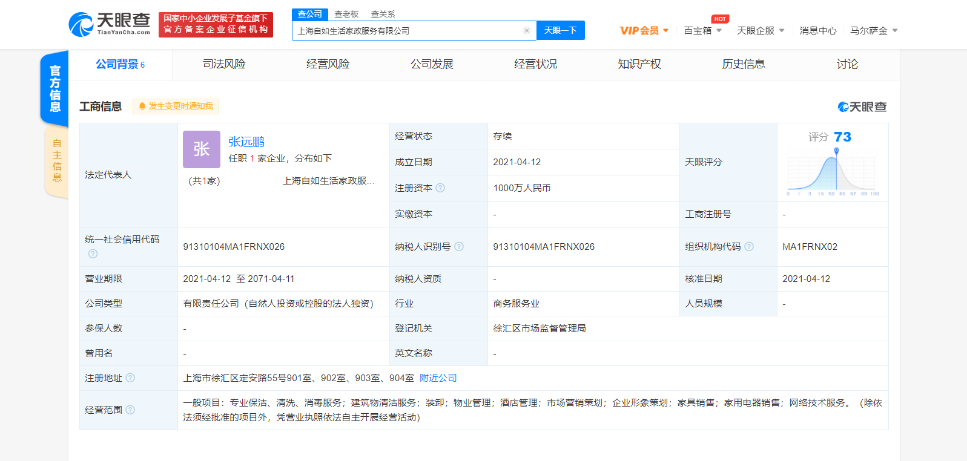Open 消息中心
The height and width of the screenshot is (461, 967).
tap(818, 30)
